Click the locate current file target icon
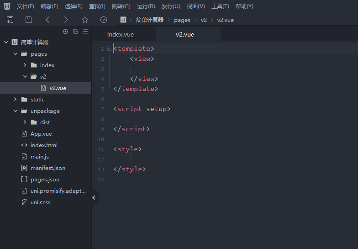 [x=65, y=32]
